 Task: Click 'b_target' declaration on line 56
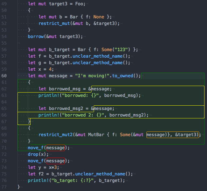pos(59,50)
